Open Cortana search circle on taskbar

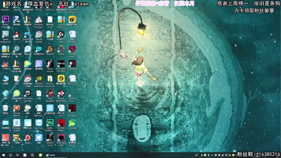(11, 155)
